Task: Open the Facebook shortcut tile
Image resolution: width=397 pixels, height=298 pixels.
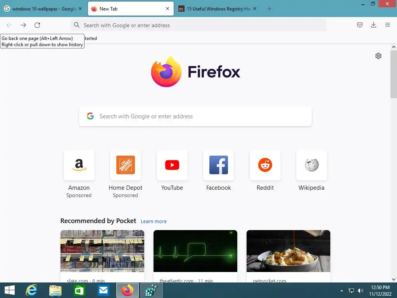Action: (219, 165)
